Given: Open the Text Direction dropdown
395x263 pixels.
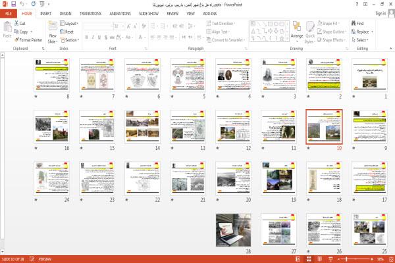Looking at the screenshot, I should pos(221,24).
